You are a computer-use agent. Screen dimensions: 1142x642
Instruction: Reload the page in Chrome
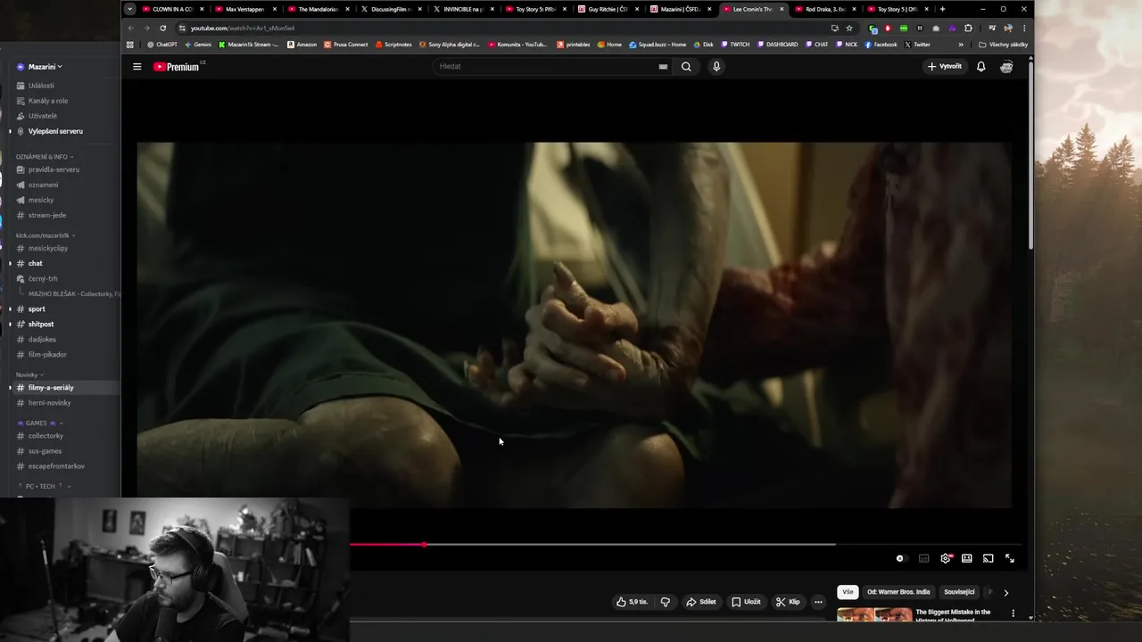pos(162,28)
